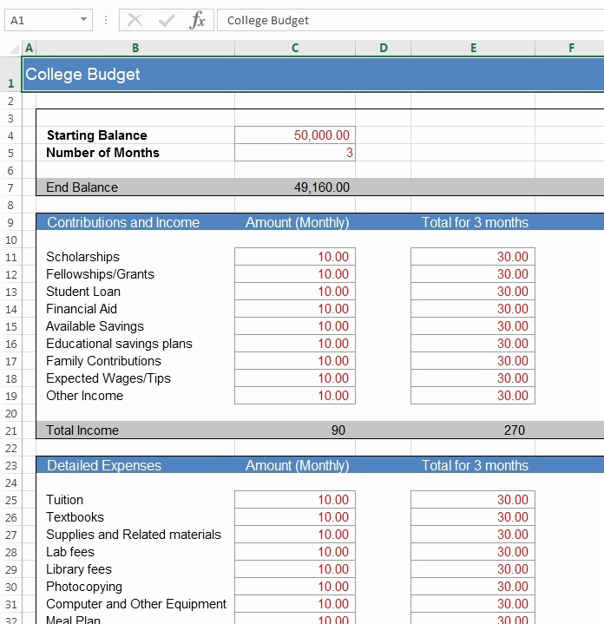The width and height of the screenshot is (604, 624).
Task: Select column D header
Action: (x=384, y=48)
